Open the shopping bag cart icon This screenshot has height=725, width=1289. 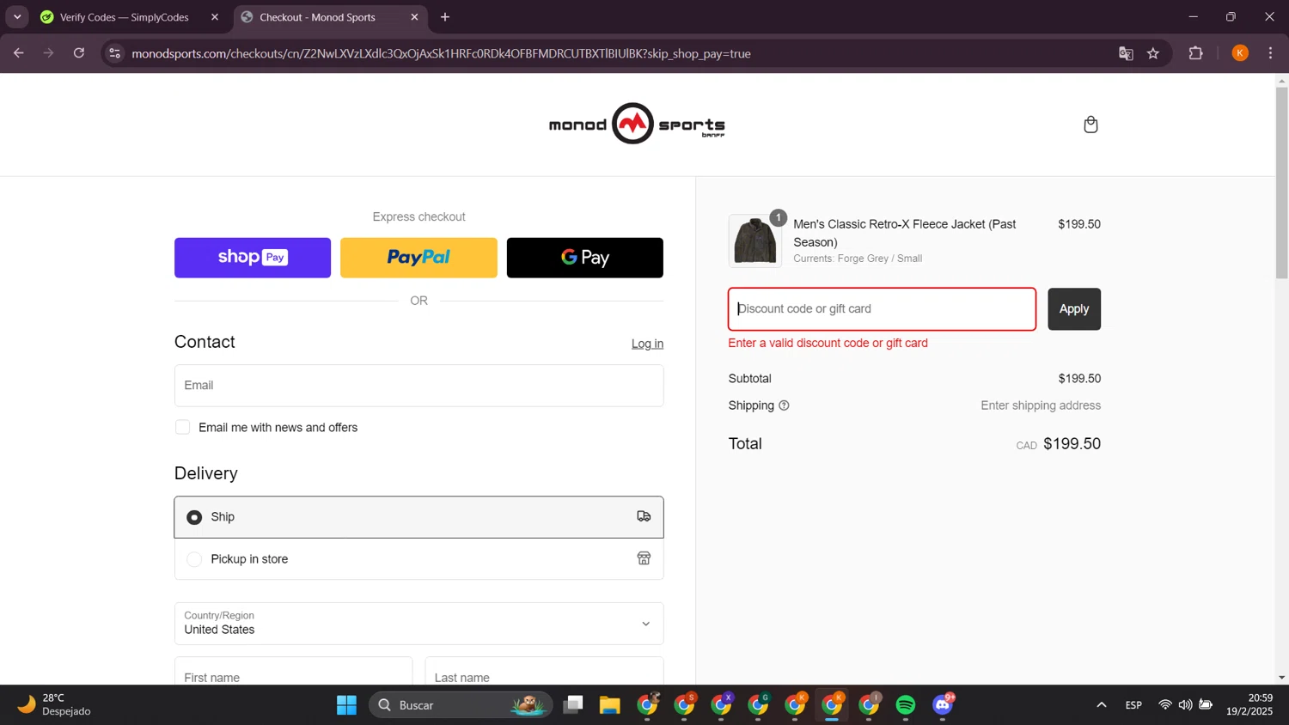click(1090, 125)
